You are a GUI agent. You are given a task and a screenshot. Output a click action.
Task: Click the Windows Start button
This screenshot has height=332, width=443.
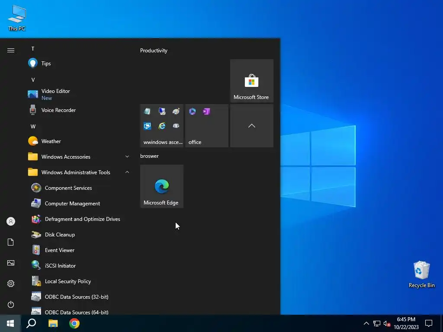(x=10, y=323)
